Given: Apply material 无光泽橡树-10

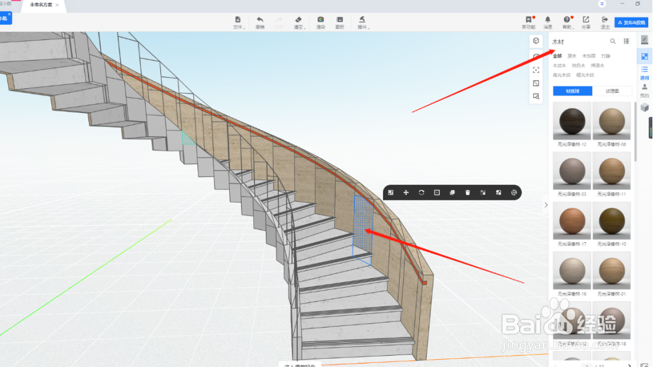Looking at the screenshot, I should click(611, 221).
